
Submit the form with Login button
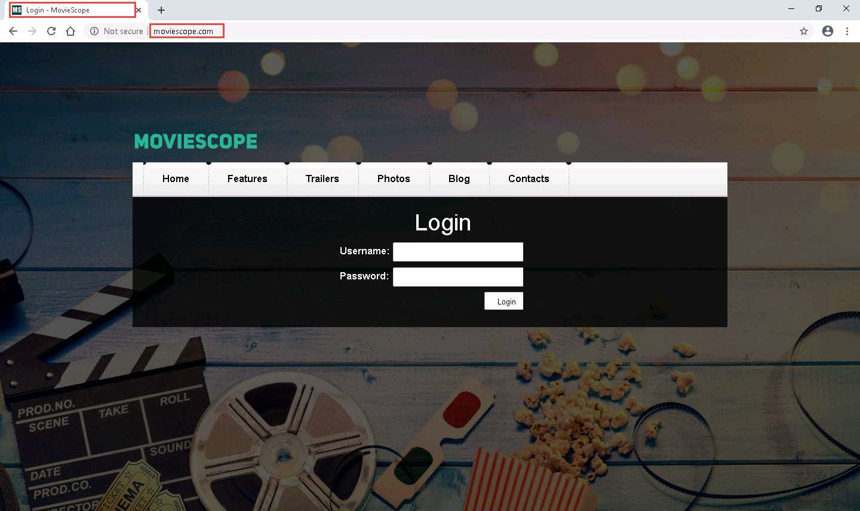tap(503, 301)
